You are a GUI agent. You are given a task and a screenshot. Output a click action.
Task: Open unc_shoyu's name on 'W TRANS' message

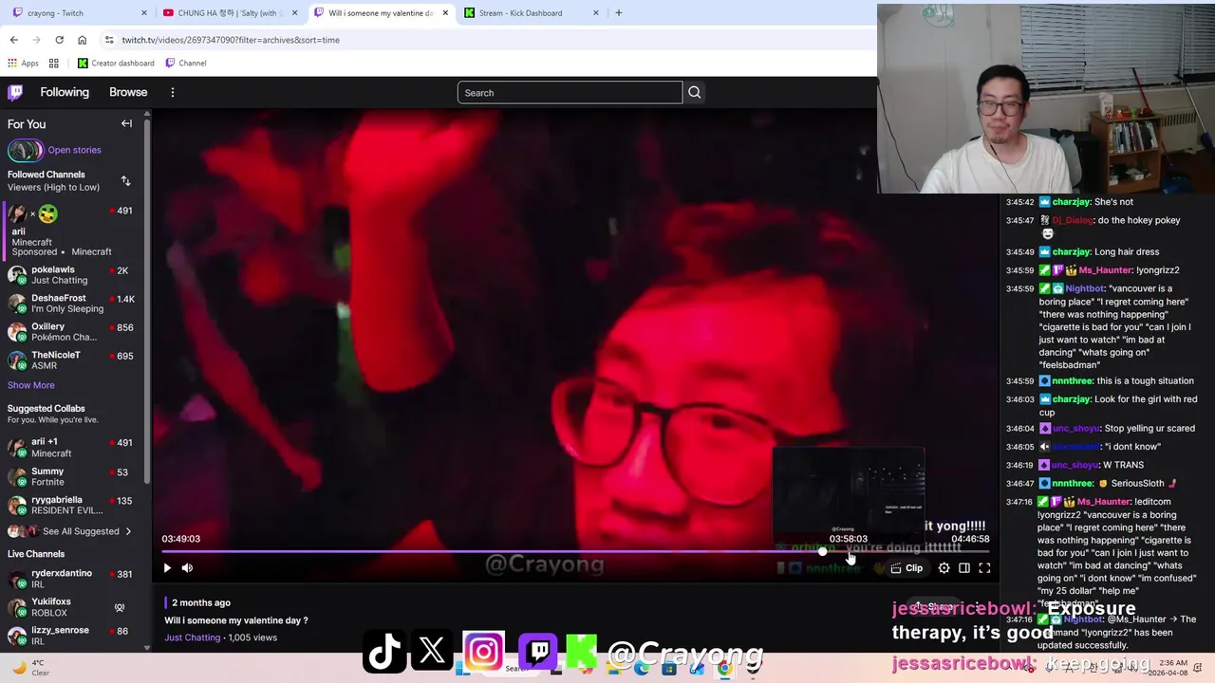(x=1075, y=465)
